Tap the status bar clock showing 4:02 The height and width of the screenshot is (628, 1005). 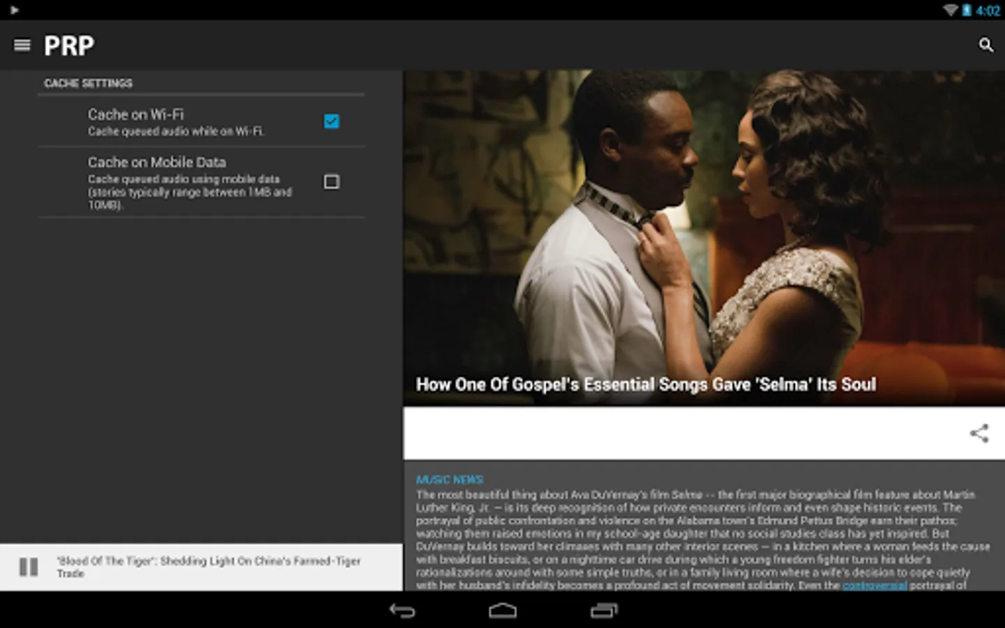pyautogui.click(x=988, y=10)
